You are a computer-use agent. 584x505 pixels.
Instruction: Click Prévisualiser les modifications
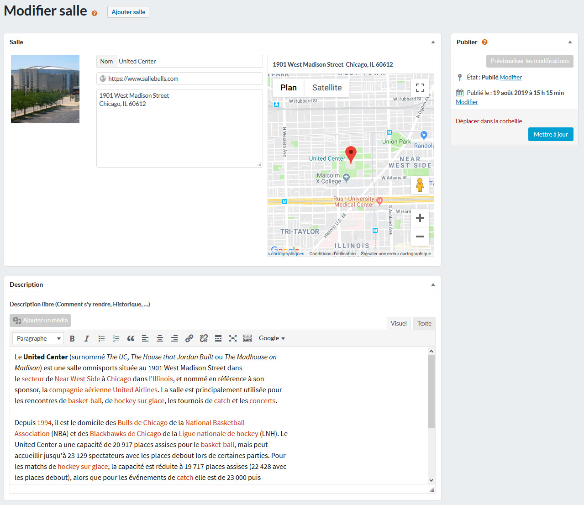pyautogui.click(x=530, y=61)
